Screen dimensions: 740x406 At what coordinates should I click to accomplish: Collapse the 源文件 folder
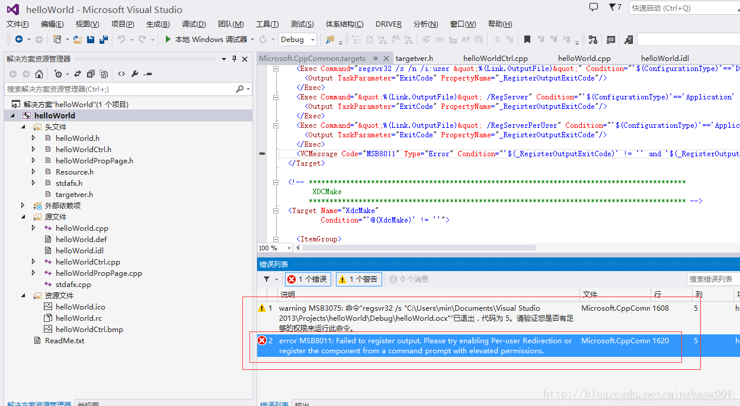pyautogui.click(x=24, y=217)
